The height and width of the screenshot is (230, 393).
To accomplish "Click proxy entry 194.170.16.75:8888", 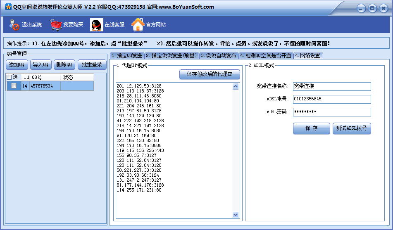I will pyautogui.click(x=139, y=145).
